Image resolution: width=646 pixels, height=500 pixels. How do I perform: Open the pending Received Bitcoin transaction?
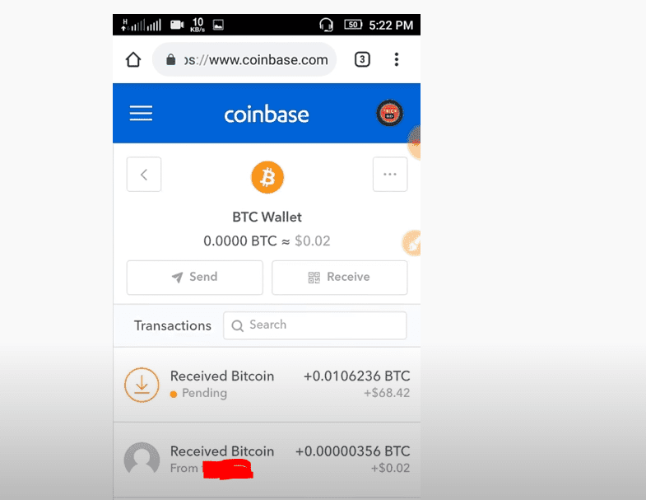pos(267,385)
